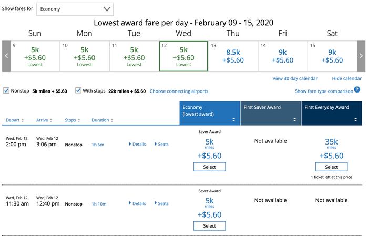Click the 35k miles price text
368x236 pixels.
(x=331, y=143)
